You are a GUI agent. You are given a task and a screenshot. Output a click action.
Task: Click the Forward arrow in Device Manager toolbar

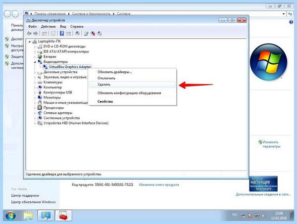coord(36,34)
